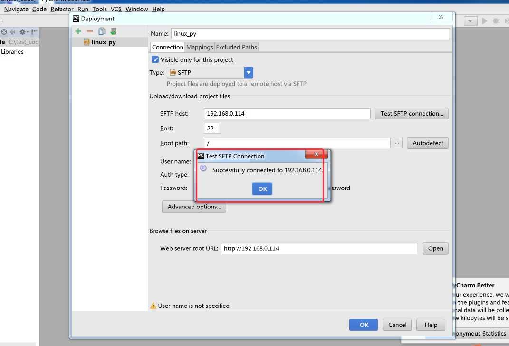Open the Run menu
Viewport: 509px width, 346px height.
pos(83,9)
